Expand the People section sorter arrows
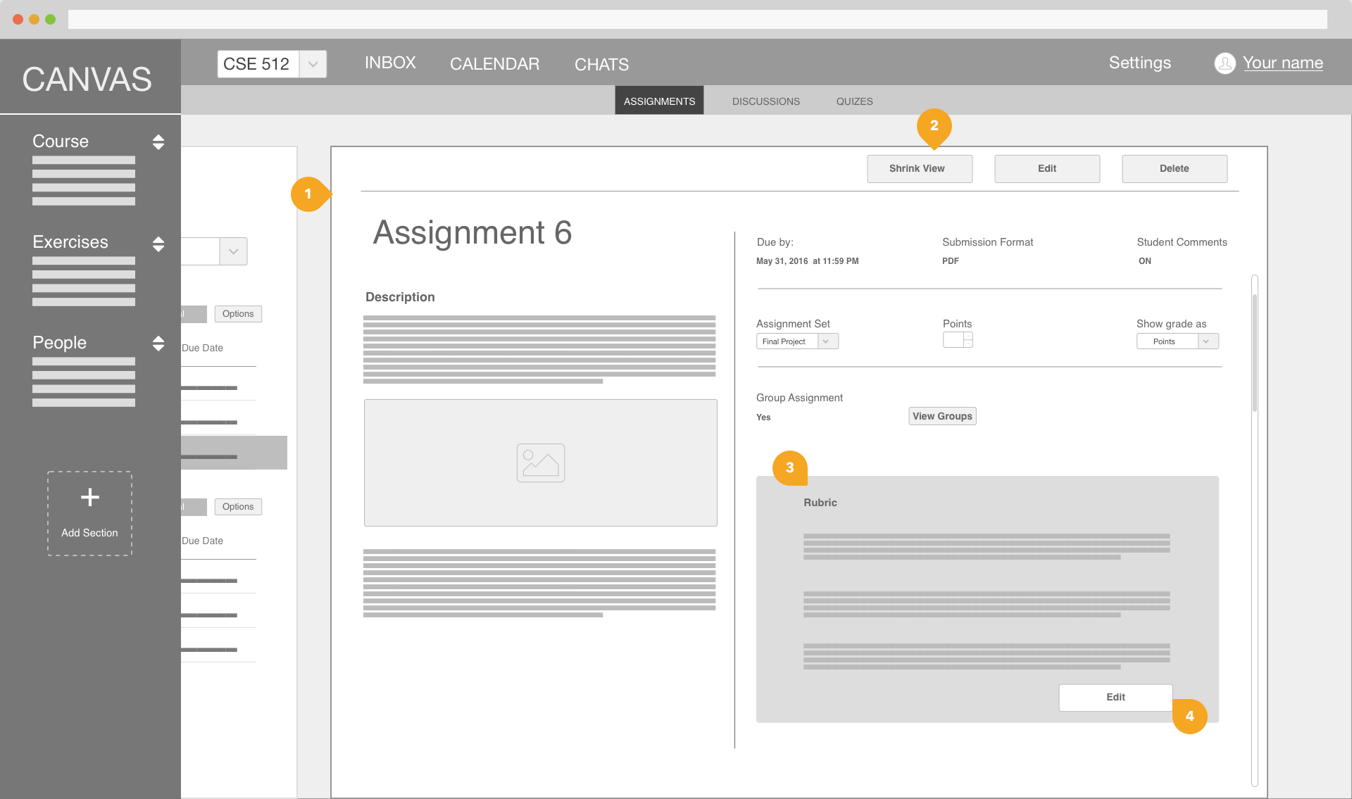The height and width of the screenshot is (799, 1352). [158, 344]
